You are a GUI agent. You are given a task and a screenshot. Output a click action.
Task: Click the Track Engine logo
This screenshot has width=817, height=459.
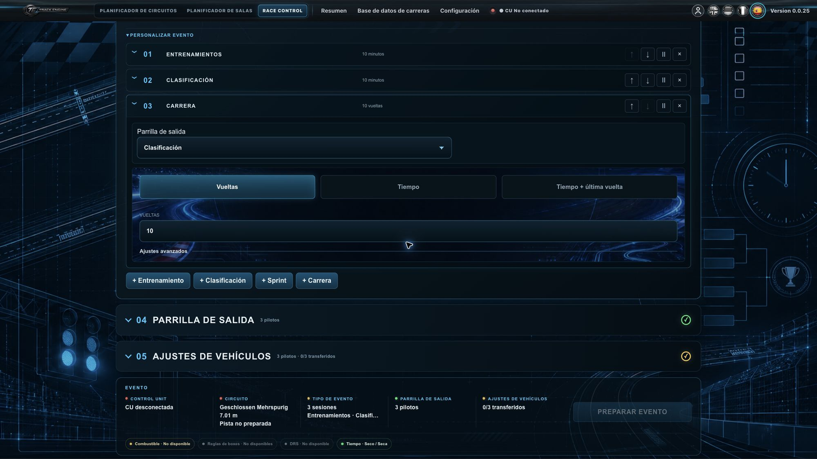tap(46, 10)
